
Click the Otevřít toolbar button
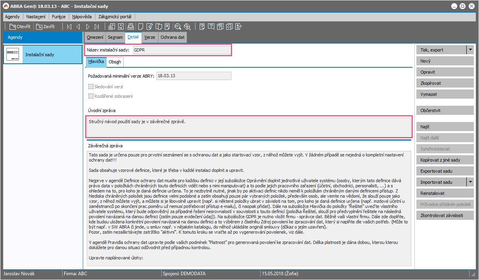(x=20, y=27)
